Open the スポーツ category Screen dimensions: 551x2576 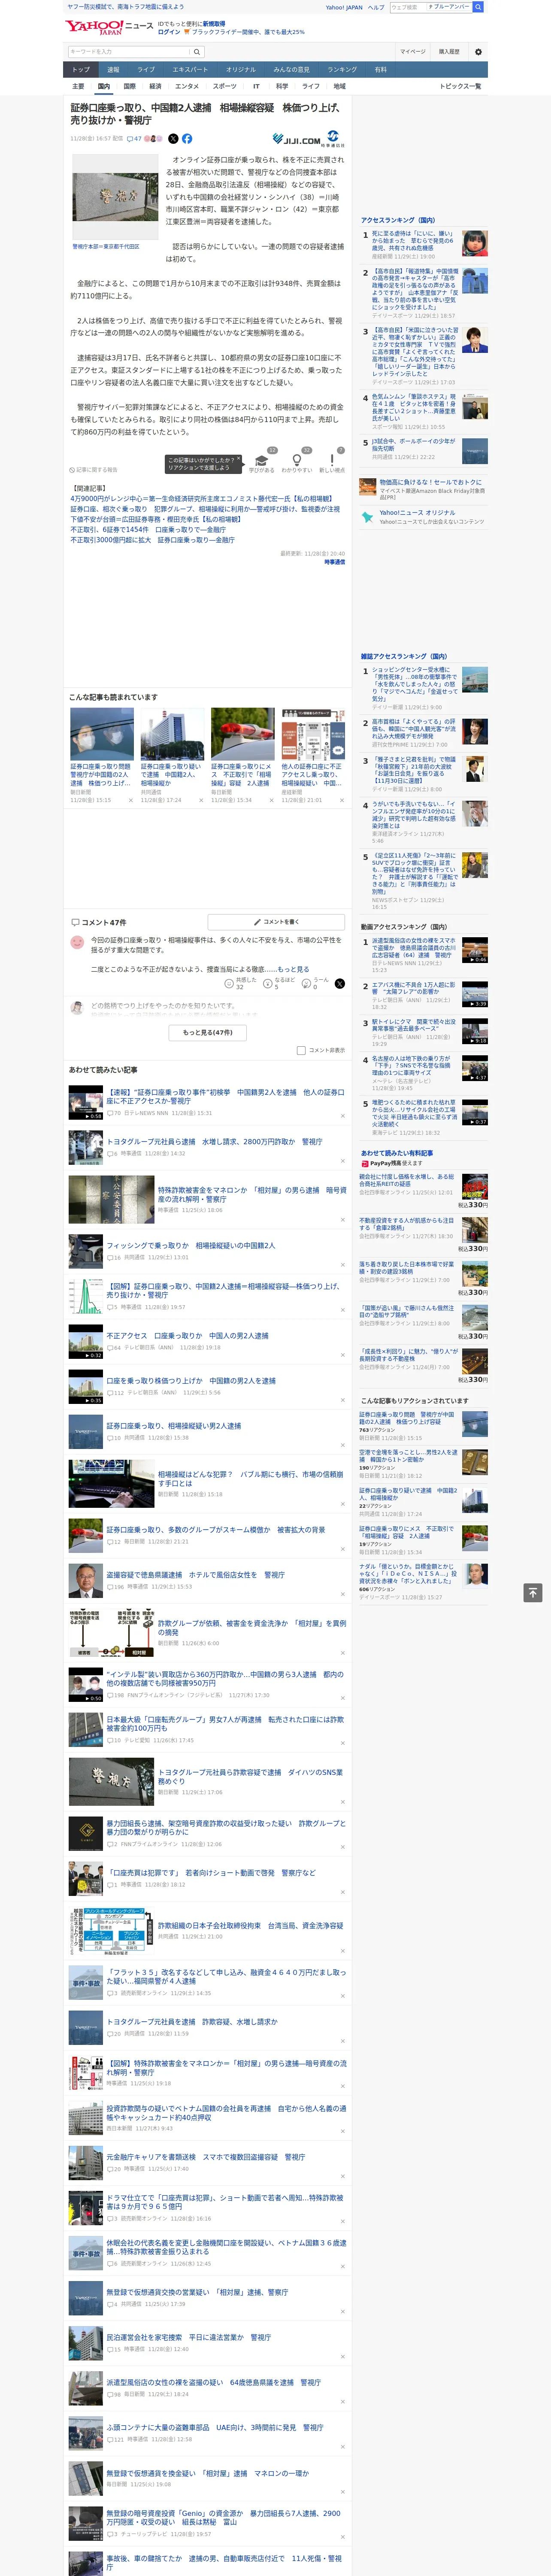coord(225,86)
